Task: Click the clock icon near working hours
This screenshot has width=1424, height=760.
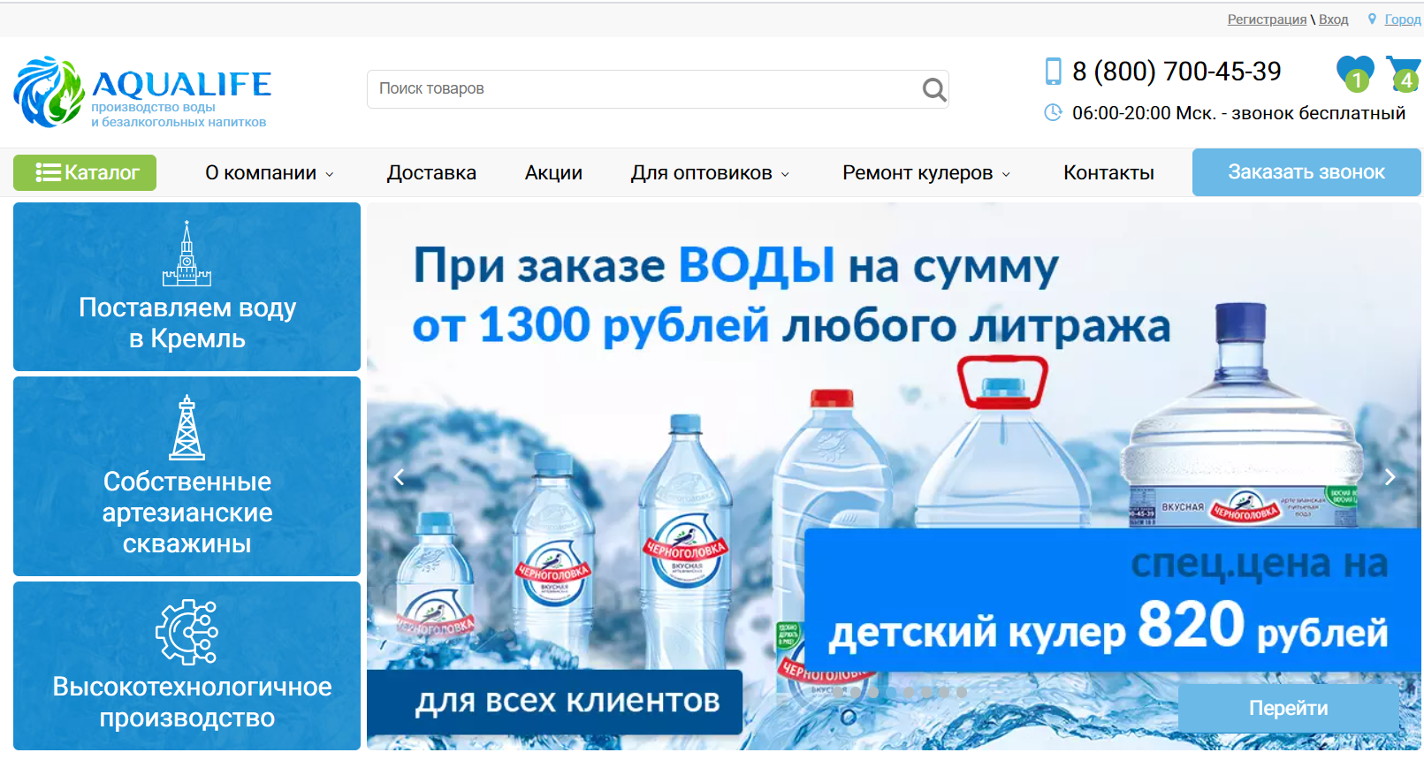Action: [1053, 112]
